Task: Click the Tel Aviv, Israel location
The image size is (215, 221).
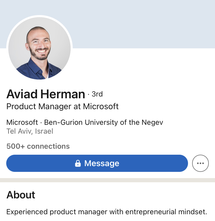Action: click(x=30, y=131)
